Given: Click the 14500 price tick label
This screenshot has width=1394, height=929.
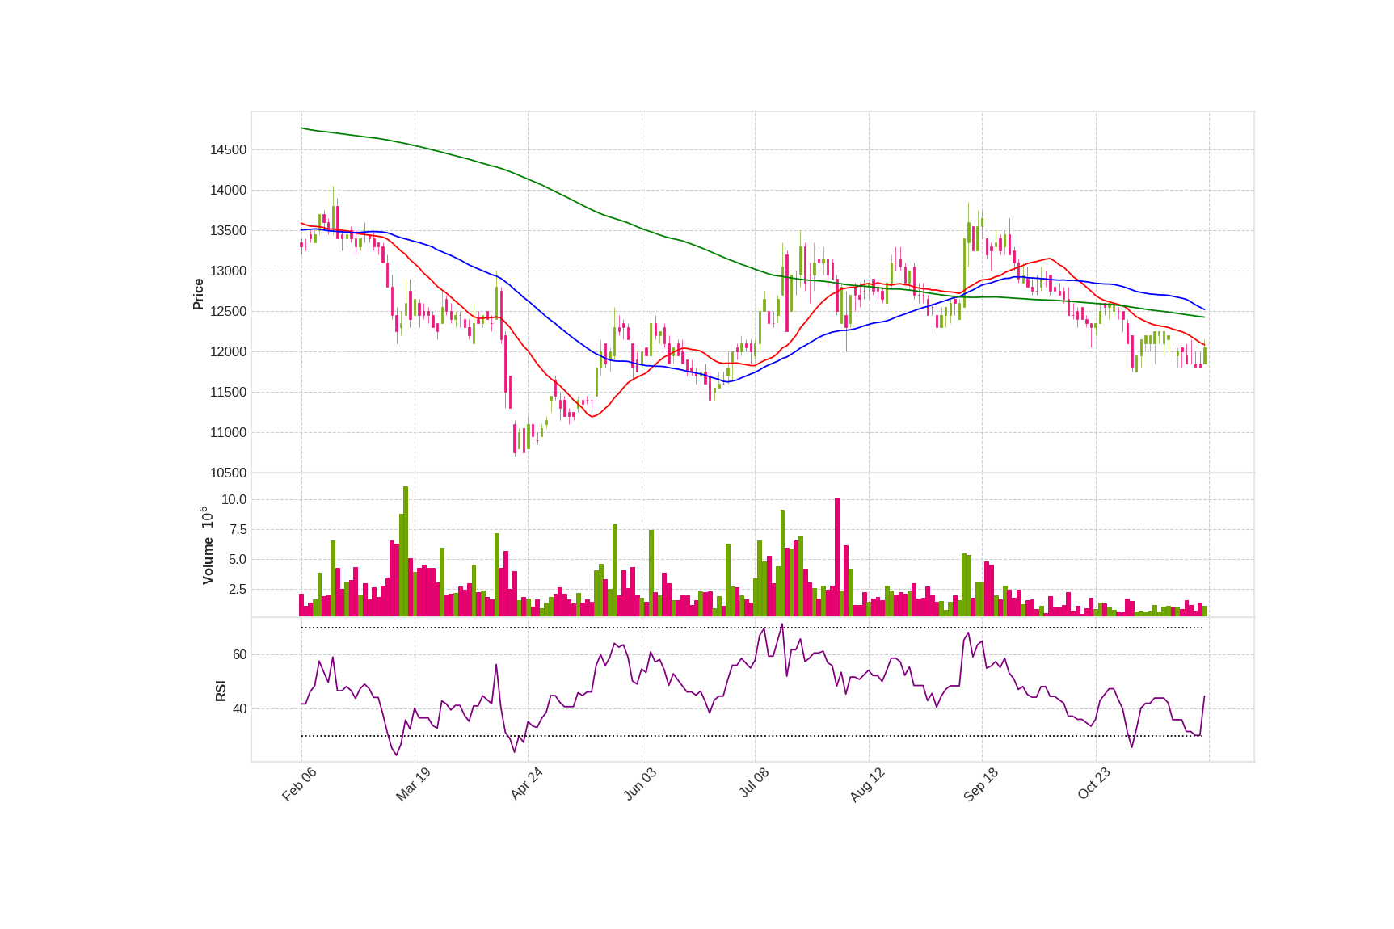Looking at the screenshot, I should (x=228, y=150).
